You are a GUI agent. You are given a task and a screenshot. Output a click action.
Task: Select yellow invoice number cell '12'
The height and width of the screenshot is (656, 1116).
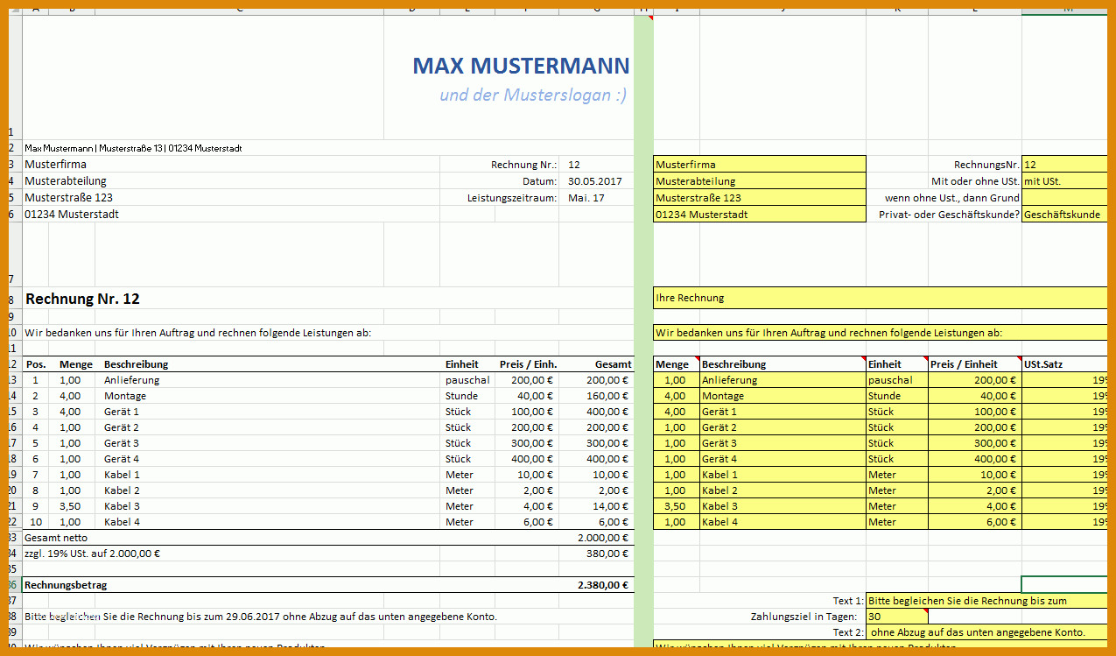pos(1063,165)
